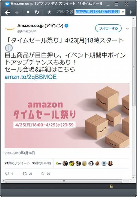Expand toolbar overflow chevron at right

tap(131, 12)
